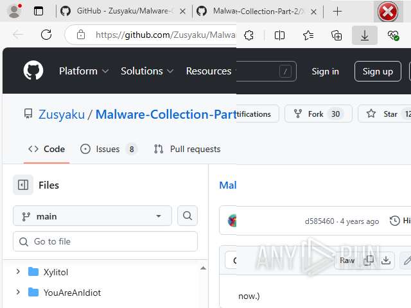
Task: Select the Code tab
Action: tap(46, 149)
